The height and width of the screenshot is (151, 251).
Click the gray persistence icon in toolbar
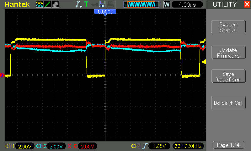click(55, 4)
